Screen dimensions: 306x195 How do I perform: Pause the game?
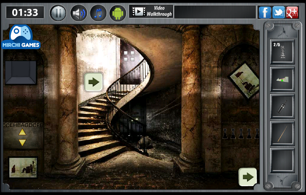point(58,13)
